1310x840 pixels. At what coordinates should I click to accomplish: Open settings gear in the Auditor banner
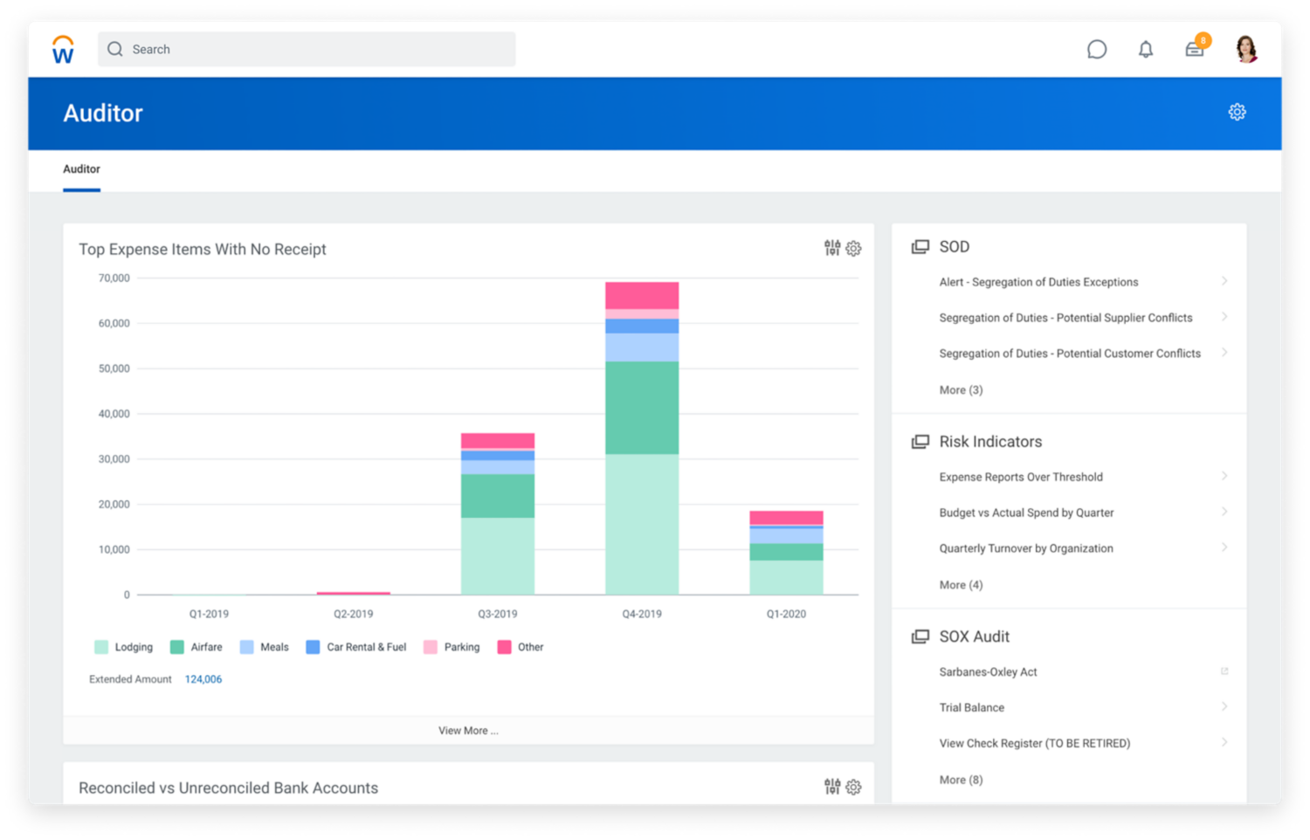tap(1237, 112)
